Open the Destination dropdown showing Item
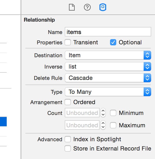 coord(108,55)
